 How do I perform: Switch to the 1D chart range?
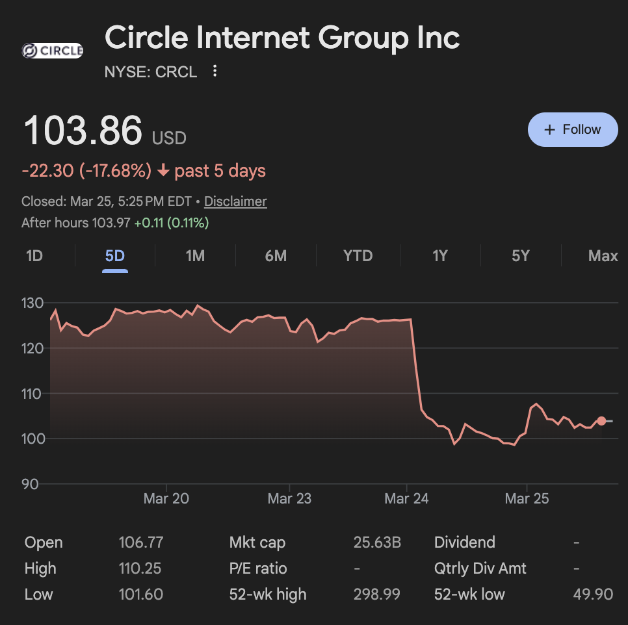[x=34, y=256]
